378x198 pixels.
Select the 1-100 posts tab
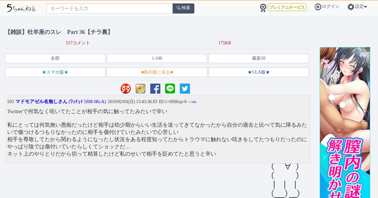(157, 58)
